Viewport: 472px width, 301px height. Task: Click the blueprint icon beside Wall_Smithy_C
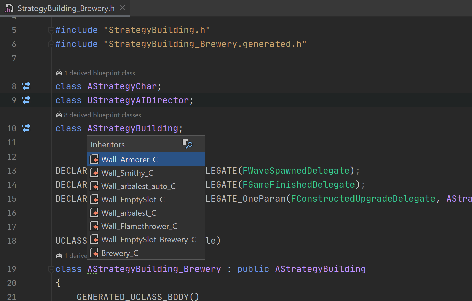point(95,173)
